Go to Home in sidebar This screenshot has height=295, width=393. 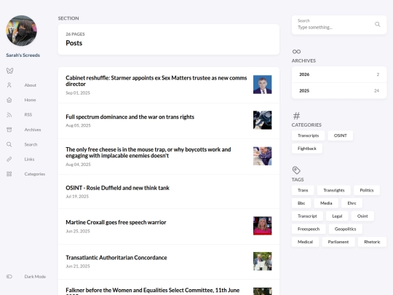(30, 100)
